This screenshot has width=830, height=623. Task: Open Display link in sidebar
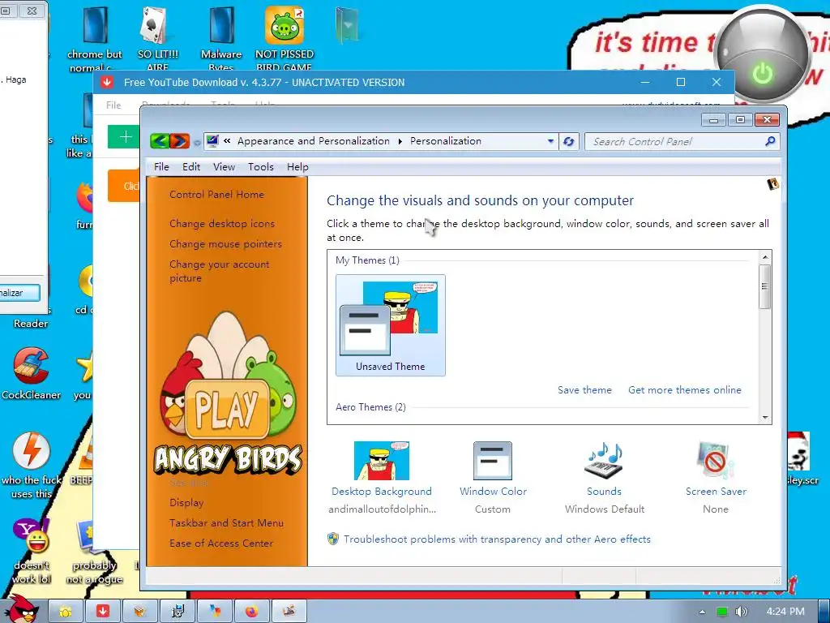(x=186, y=503)
